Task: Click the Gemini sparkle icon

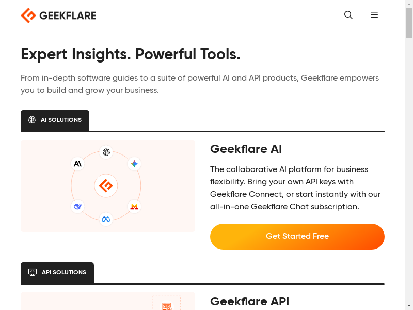Action: click(x=134, y=164)
